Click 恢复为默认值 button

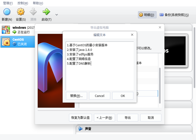tap(80, 118)
